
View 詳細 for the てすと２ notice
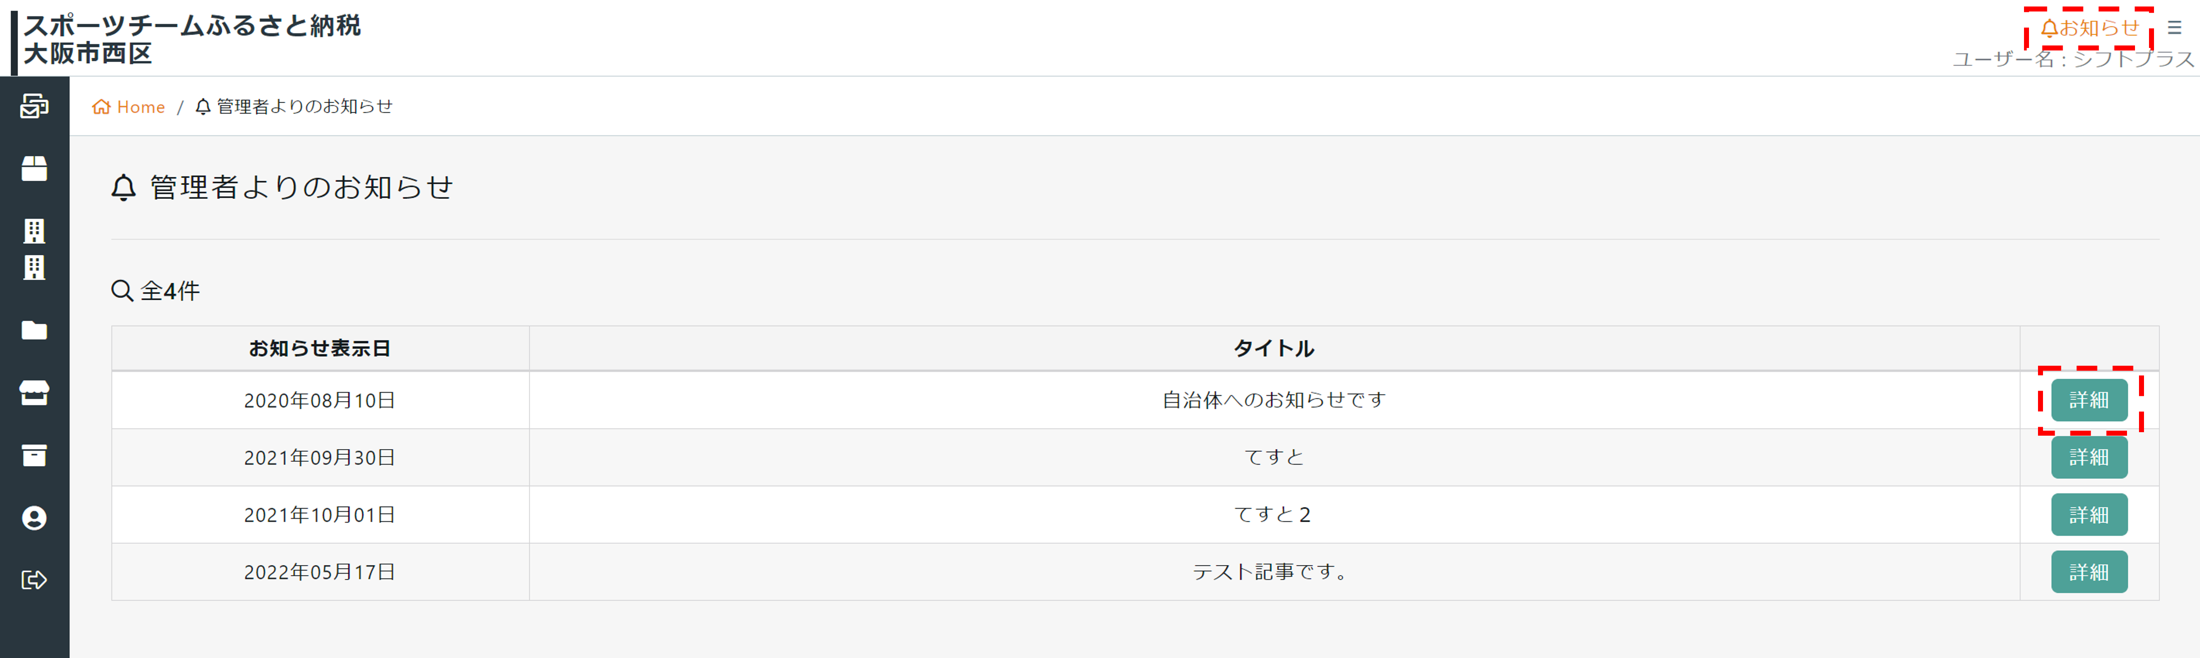click(x=2088, y=515)
